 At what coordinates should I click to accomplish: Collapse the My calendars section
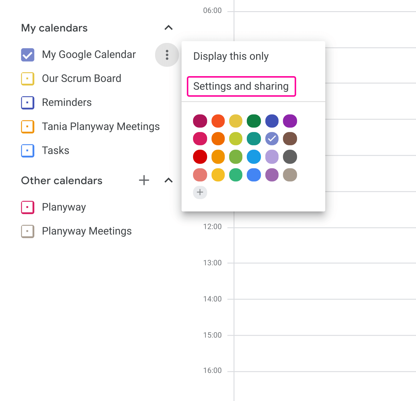point(168,28)
